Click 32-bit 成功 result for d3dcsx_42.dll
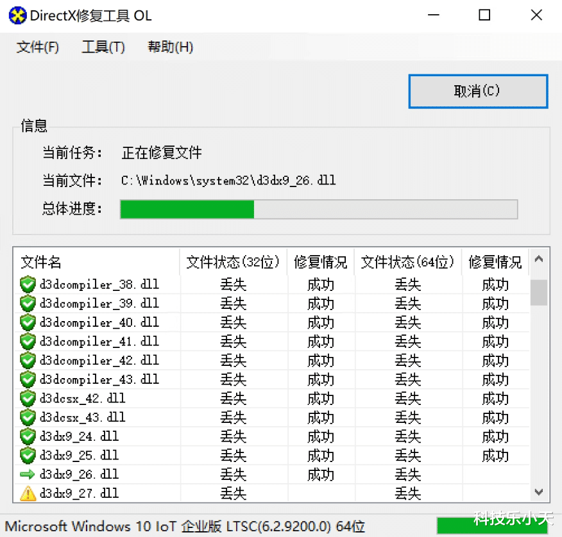 pyautogui.click(x=320, y=399)
